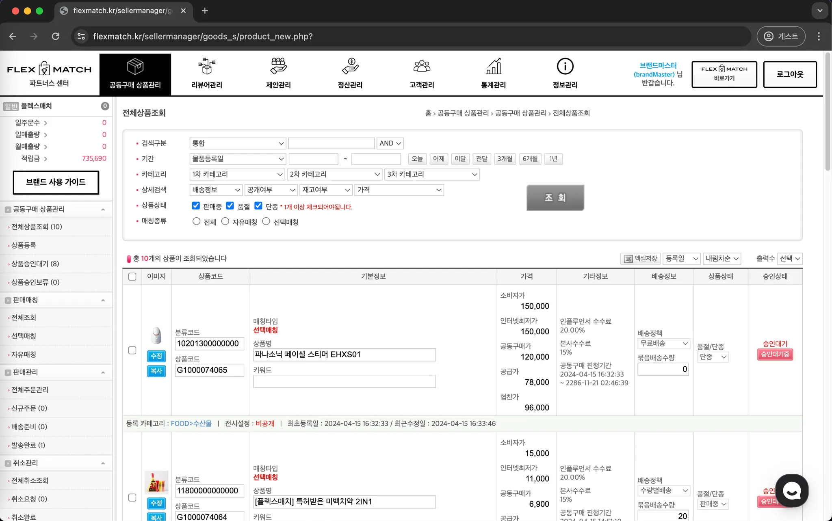Expand the 배송정보 filter dropdown
This screenshot has width=832, height=521.
click(216, 190)
